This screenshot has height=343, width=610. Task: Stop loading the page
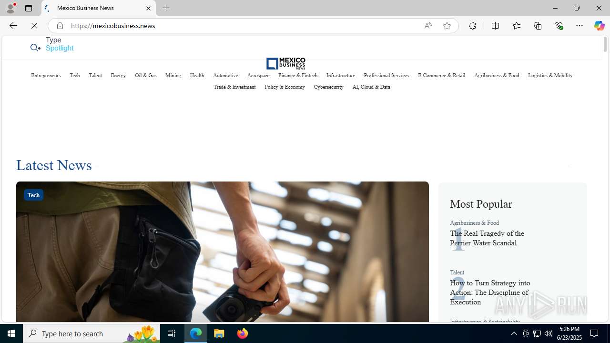34,26
